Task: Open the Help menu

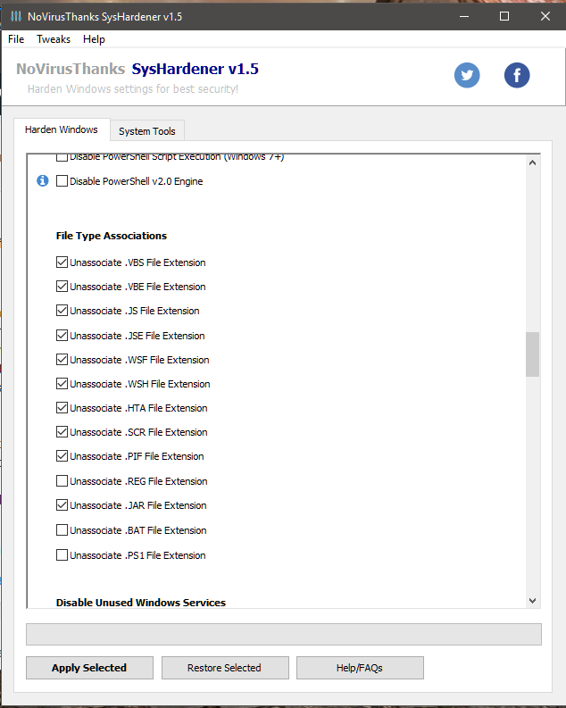Action: tap(94, 39)
